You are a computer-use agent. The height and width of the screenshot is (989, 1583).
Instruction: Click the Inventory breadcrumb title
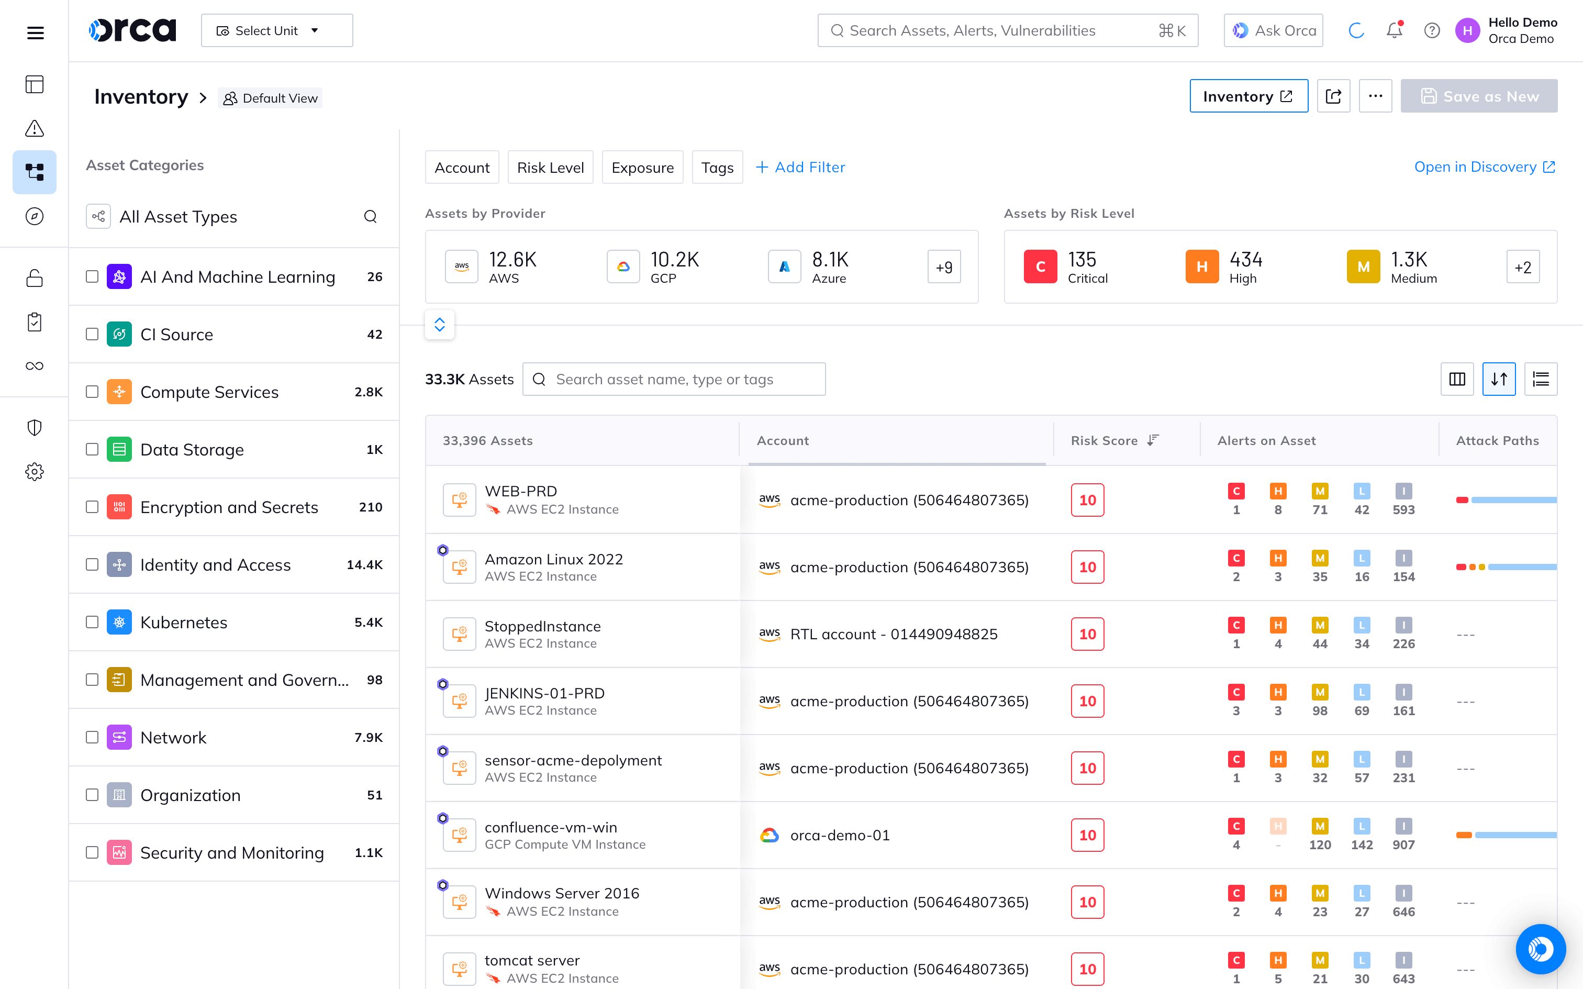coord(141,97)
